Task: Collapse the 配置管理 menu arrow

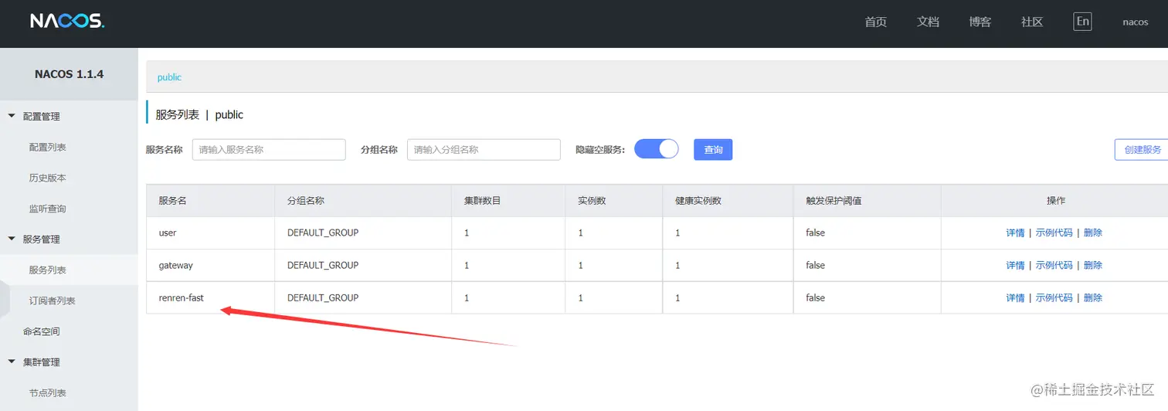Action: (x=12, y=116)
